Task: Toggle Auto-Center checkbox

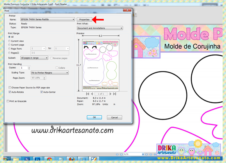Action: coord(42,92)
